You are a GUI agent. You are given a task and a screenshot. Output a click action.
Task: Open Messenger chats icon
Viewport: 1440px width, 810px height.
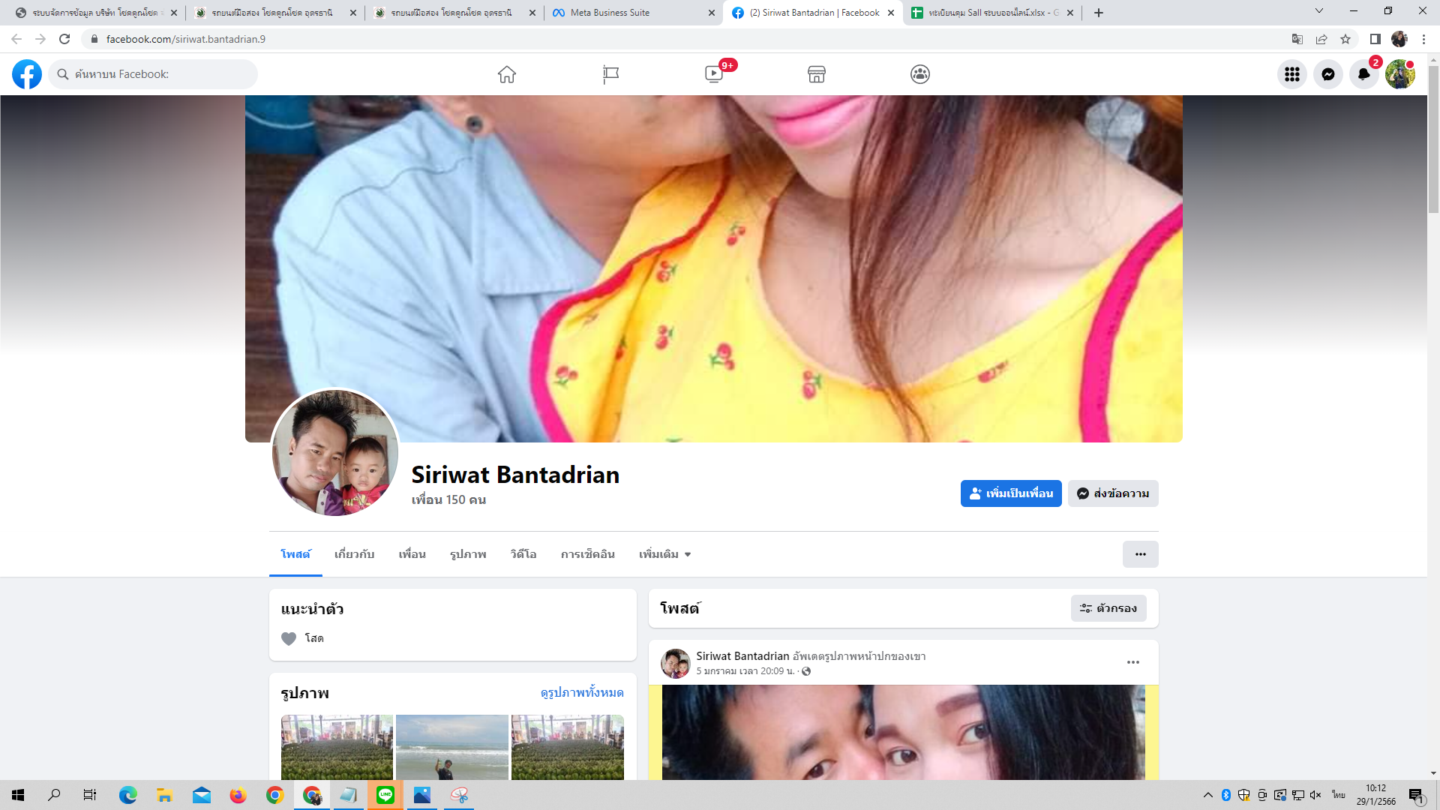tap(1327, 74)
